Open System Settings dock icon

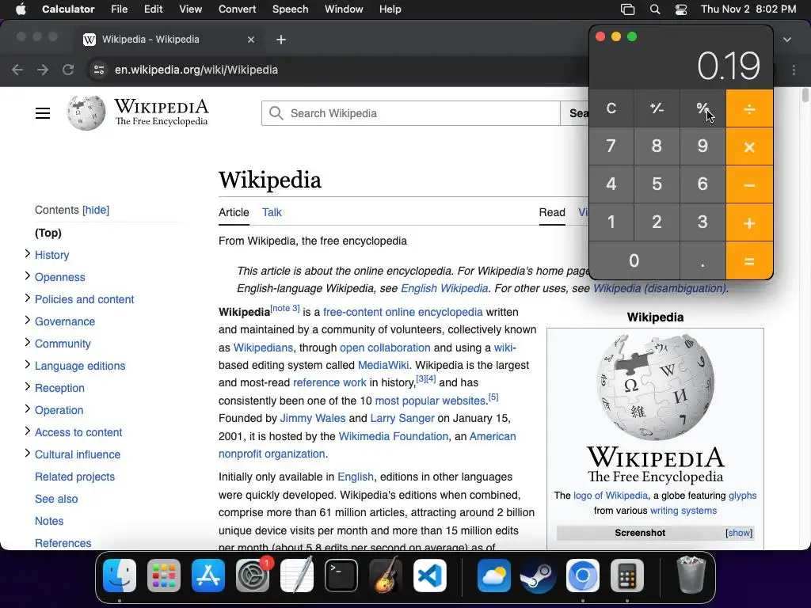(253, 576)
